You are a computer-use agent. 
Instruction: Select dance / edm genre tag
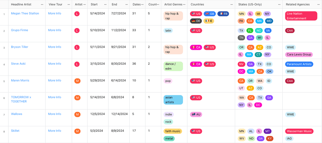pos(173,66)
